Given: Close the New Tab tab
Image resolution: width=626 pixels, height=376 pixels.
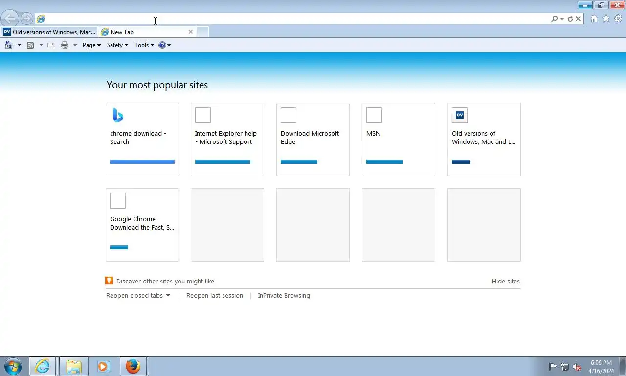Looking at the screenshot, I should (191, 32).
